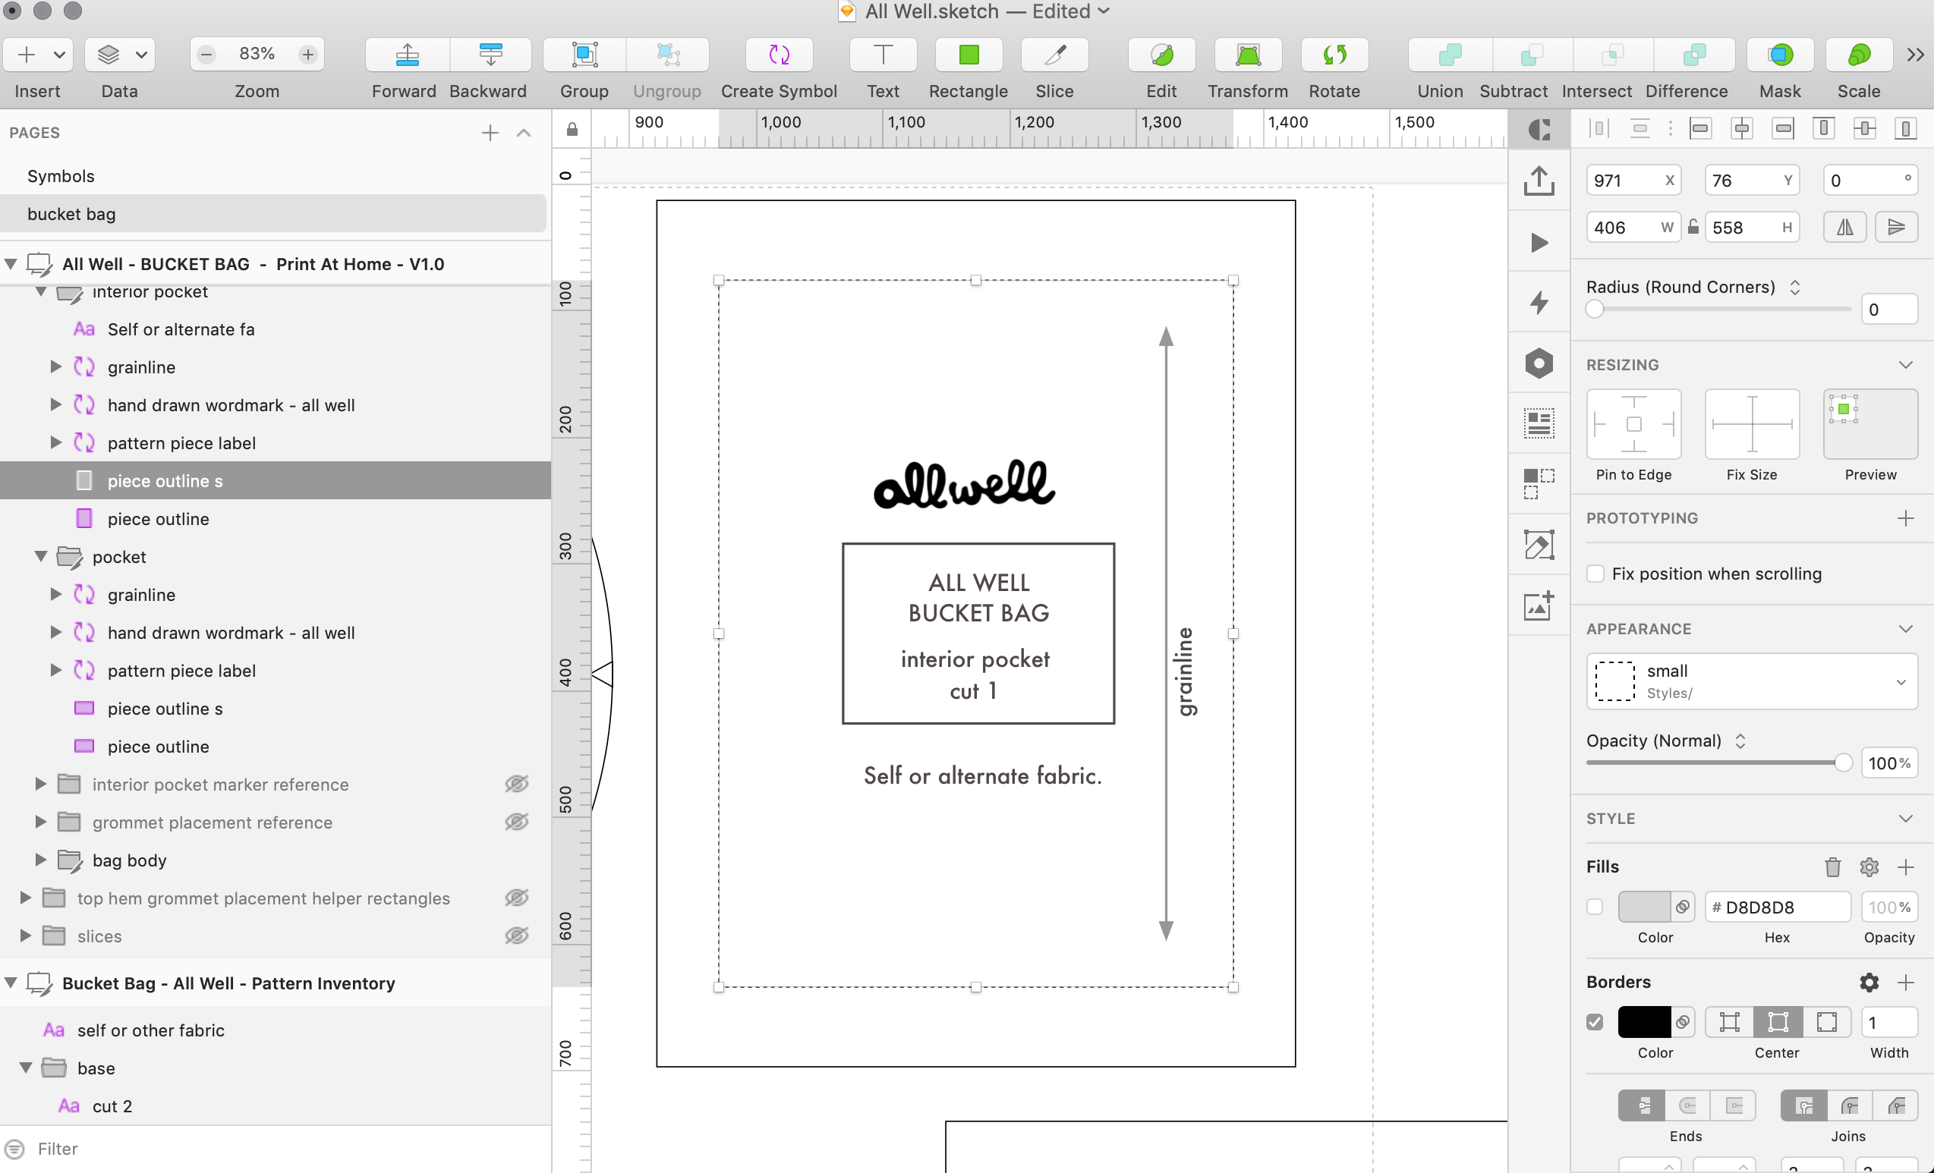1934x1173 pixels.
Task: Click the Create Symbol toolbar icon
Action: coord(779,55)
